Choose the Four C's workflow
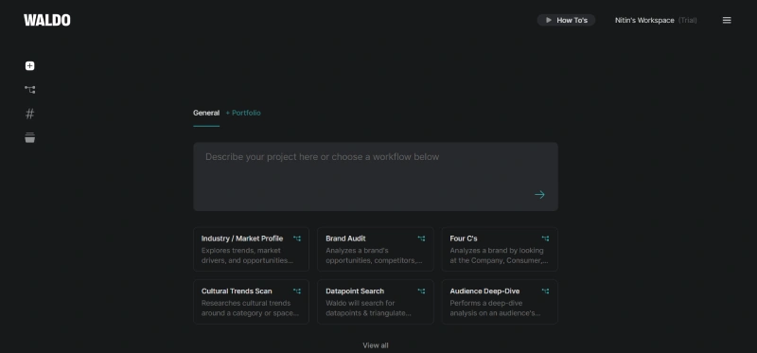757x353 pixels. (x=500, y=249)
